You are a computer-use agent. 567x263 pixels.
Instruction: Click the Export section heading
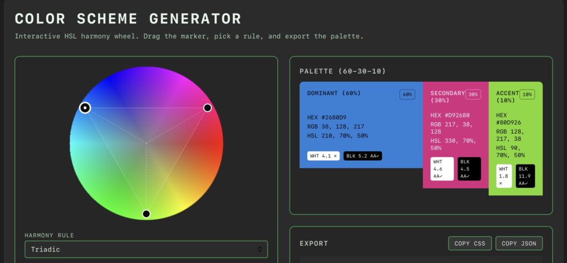(314, 244)
